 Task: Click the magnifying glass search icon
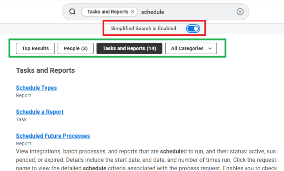click(72, 12)
